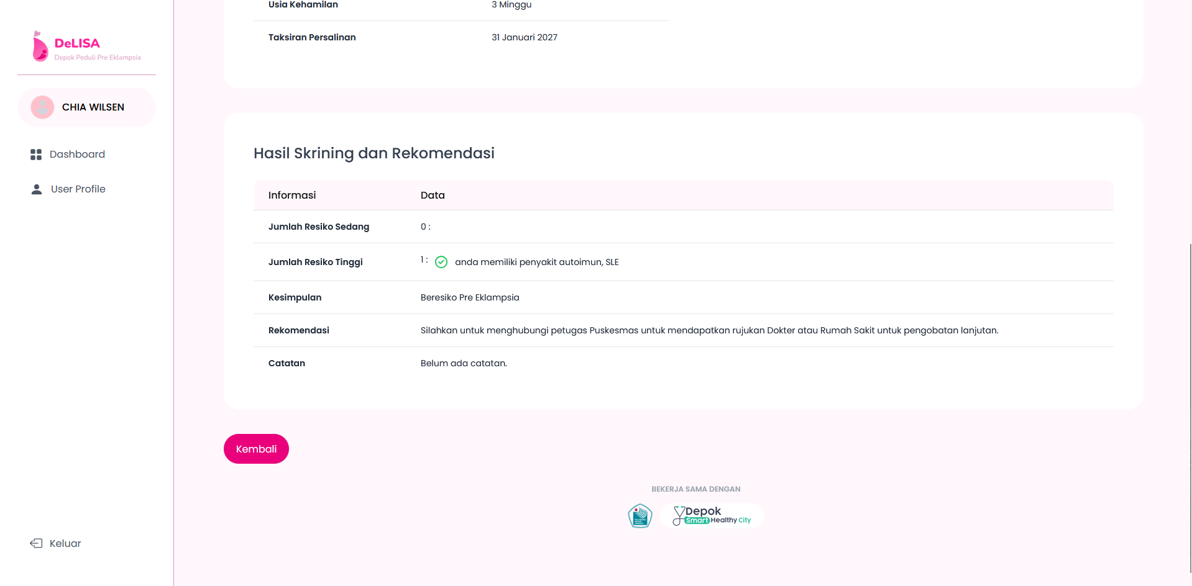This screenshot has width=1192, height=586.
Task: Click the Kembali button
Action: pyautogui.click(x=256, y=449)
